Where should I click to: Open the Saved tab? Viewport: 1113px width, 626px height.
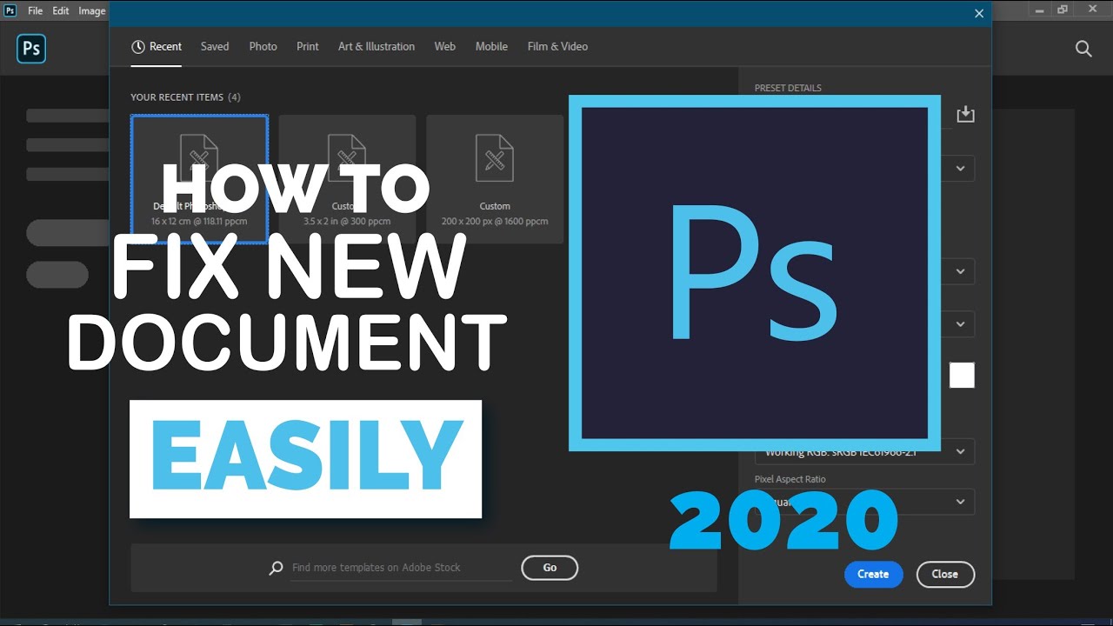tap(215, 47)
